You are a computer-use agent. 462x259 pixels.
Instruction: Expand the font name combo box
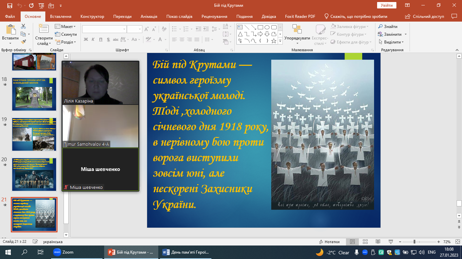click(x=124, y=29)
